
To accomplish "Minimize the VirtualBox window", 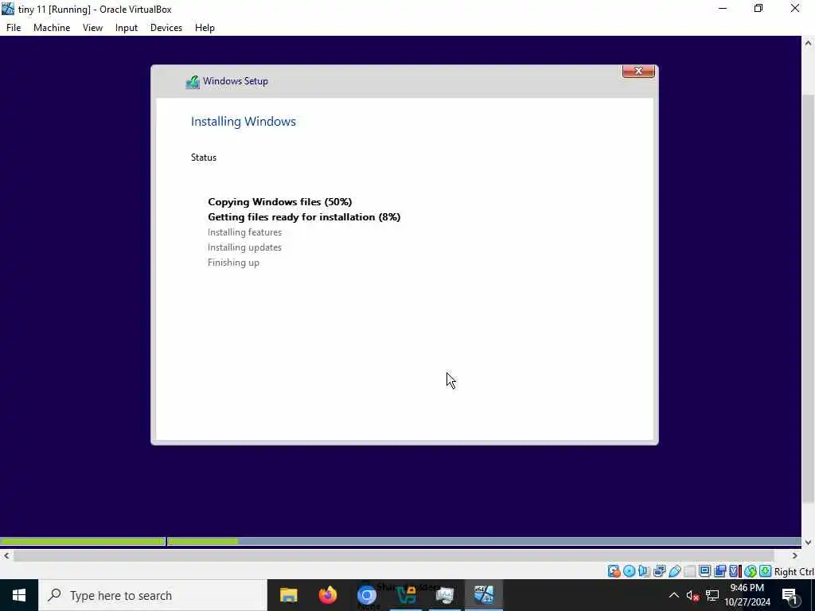I will pyautogui.click(x=723, y=8).
